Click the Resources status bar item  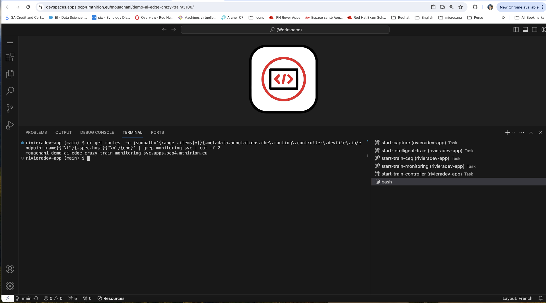pos(111,298)
